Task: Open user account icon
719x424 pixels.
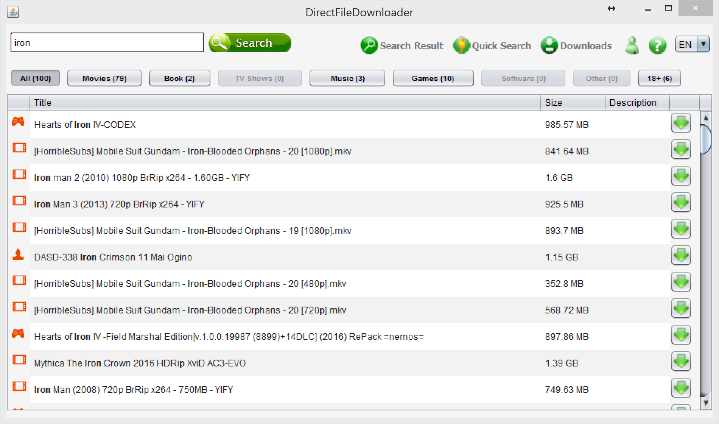Action: tap(632, 45)
